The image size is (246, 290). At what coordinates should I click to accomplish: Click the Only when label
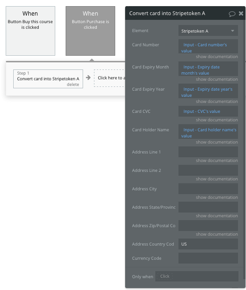[143, 277]
